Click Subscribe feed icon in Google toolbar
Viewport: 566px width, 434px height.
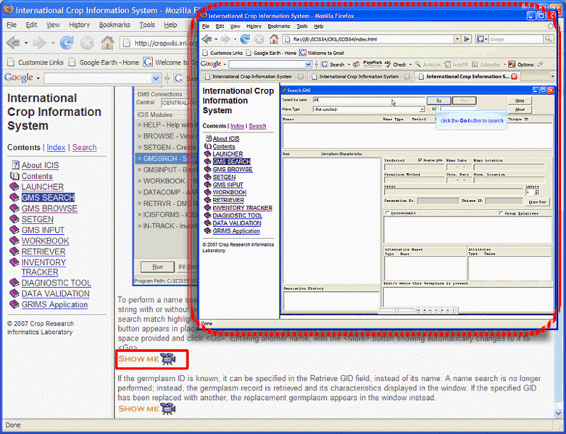[475, 64]
